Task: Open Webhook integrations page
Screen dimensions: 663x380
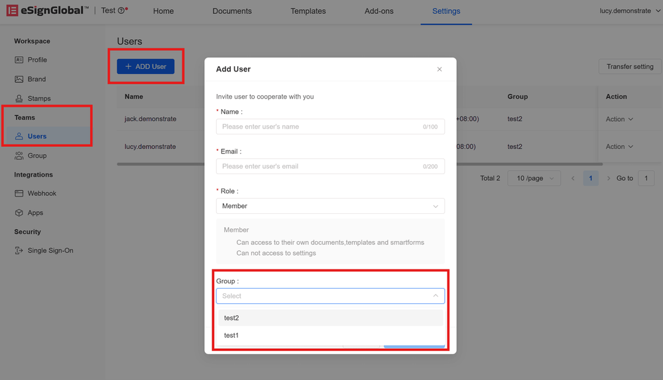Action: pos(41,193)
